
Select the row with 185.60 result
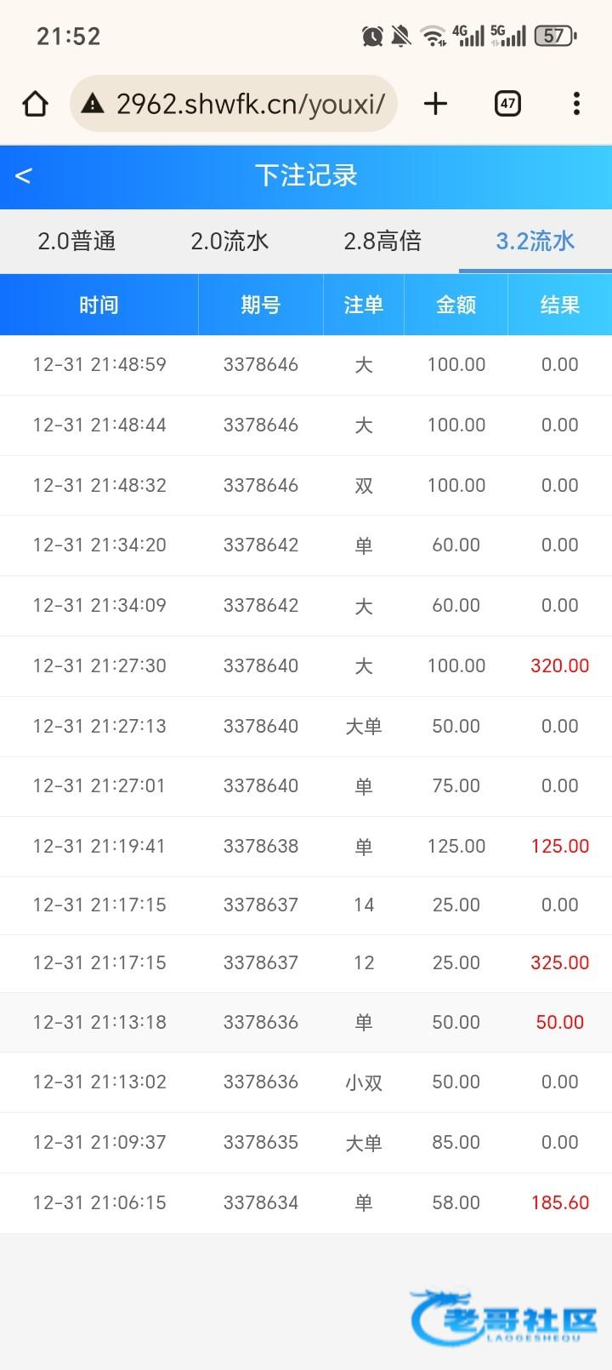coord(306,1202)
